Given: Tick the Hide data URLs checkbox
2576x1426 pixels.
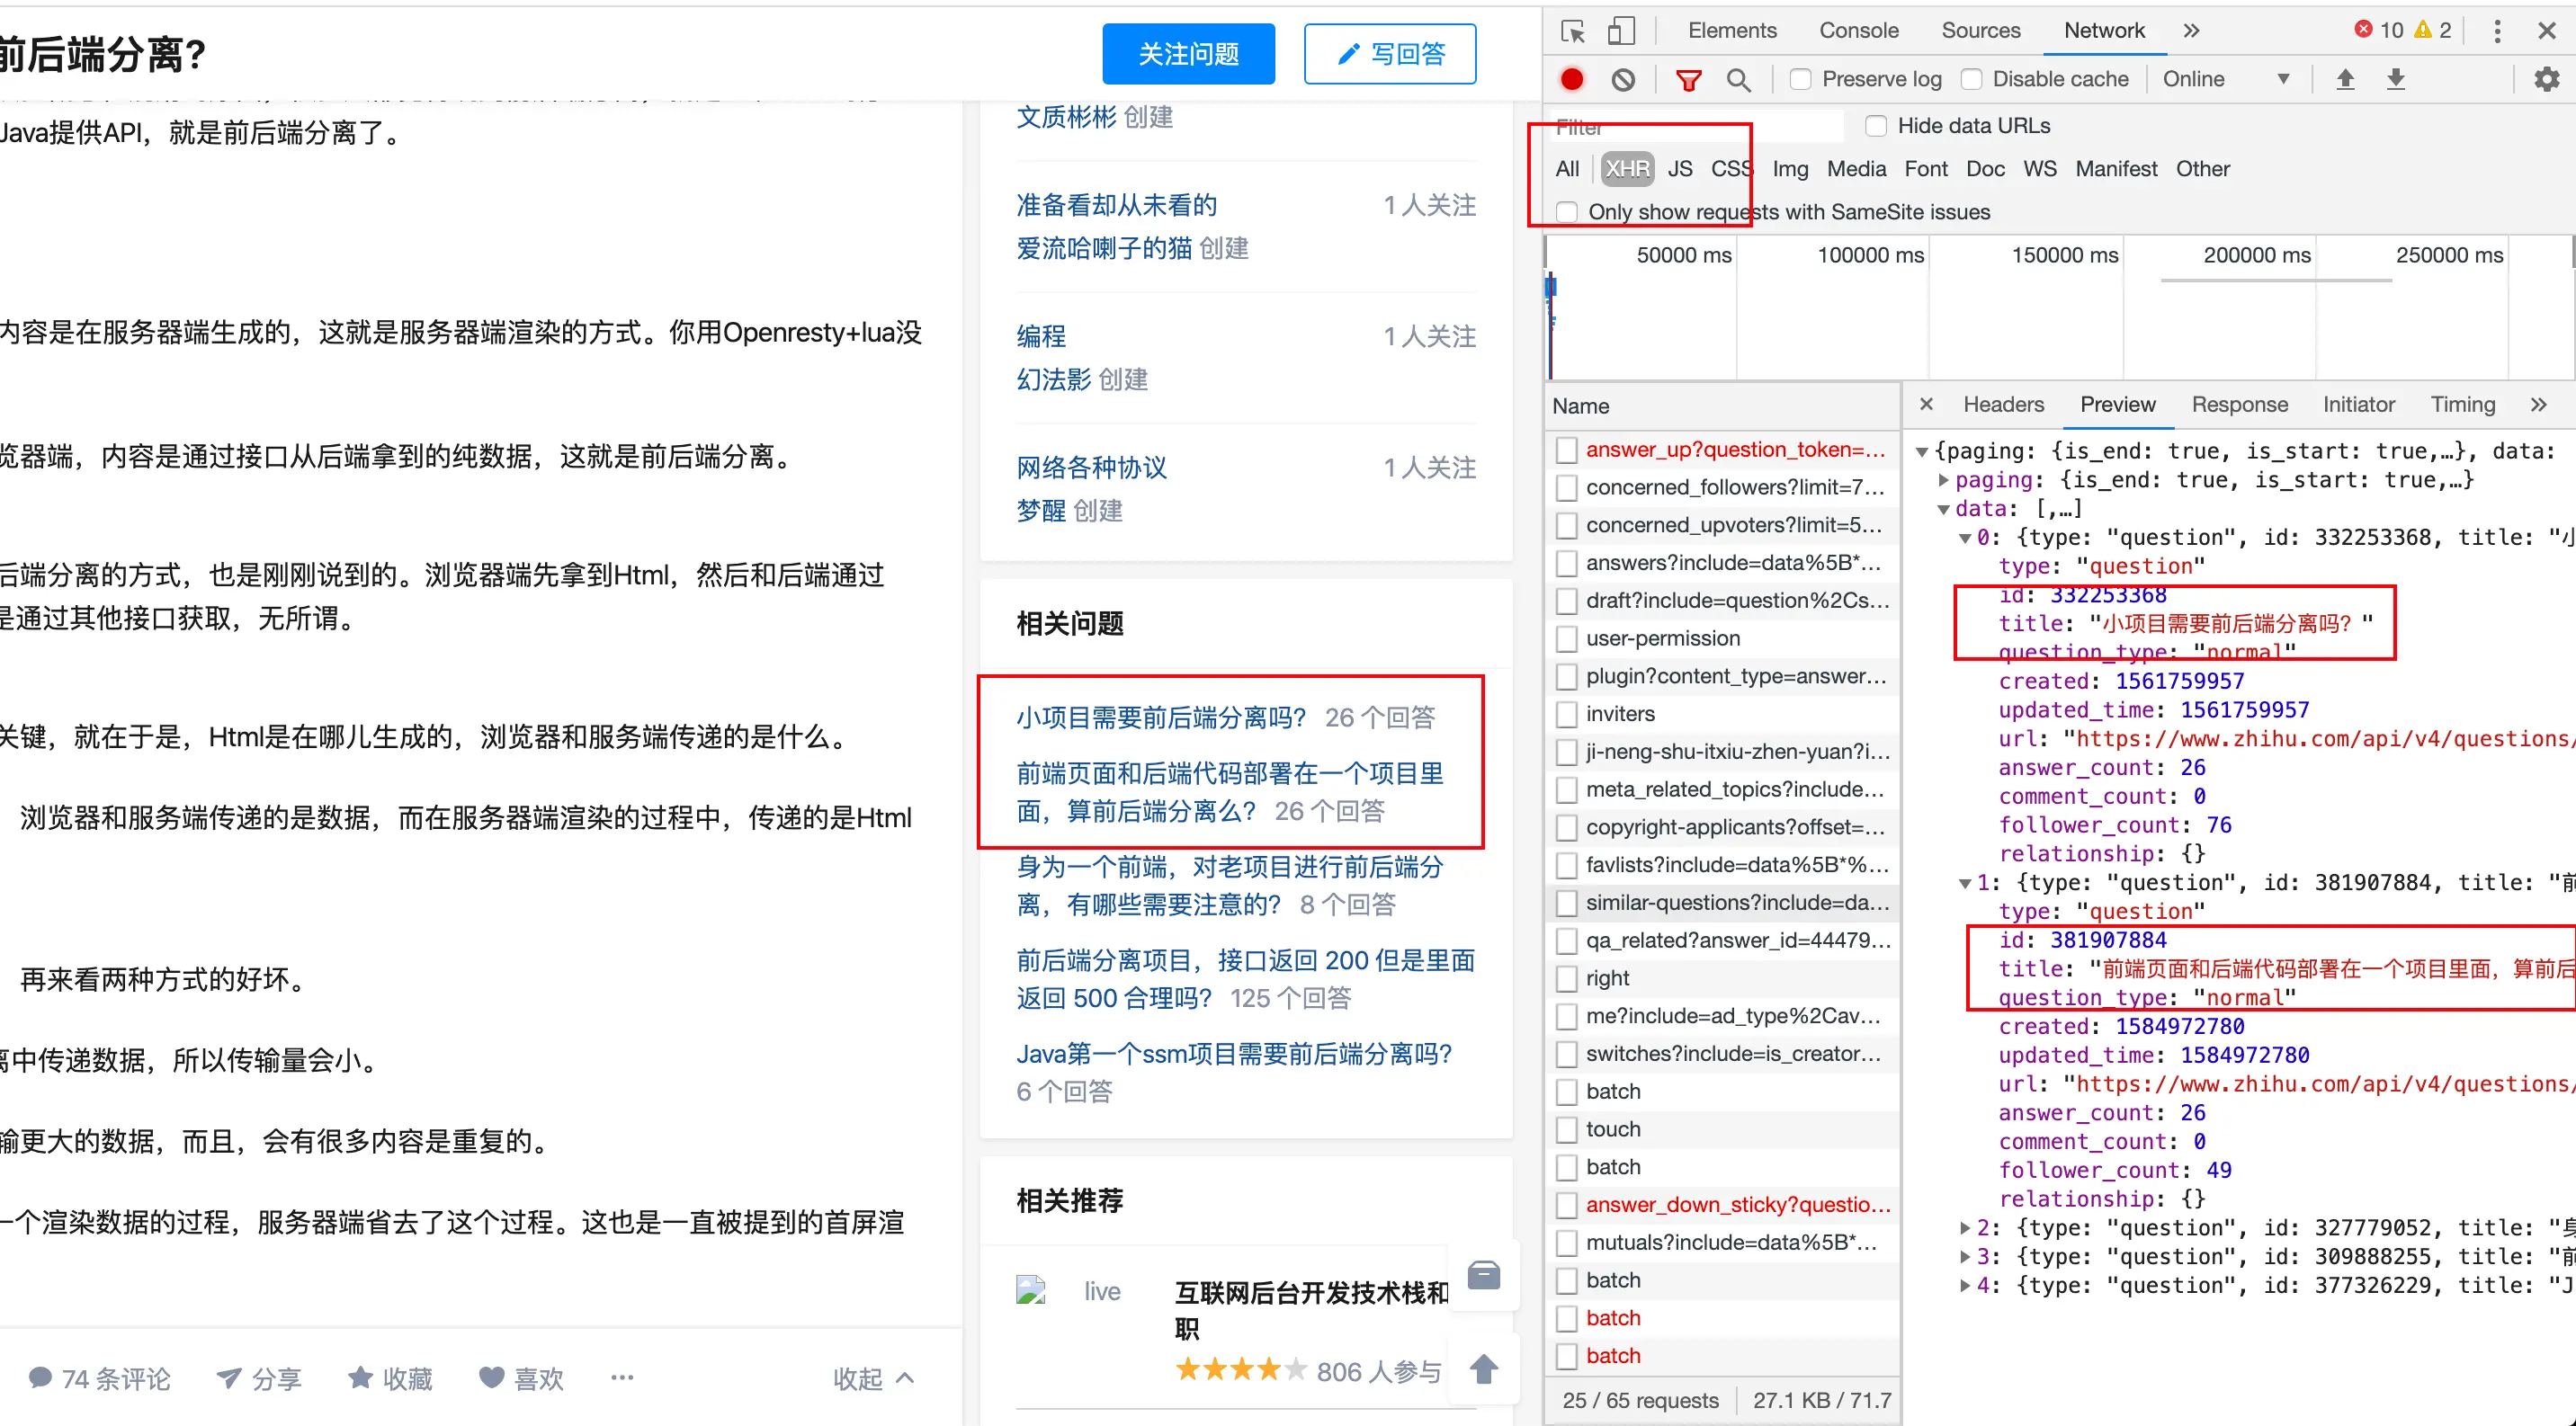Looking at the screenshot, I should pyautogui.click(x=1876, y=126).
